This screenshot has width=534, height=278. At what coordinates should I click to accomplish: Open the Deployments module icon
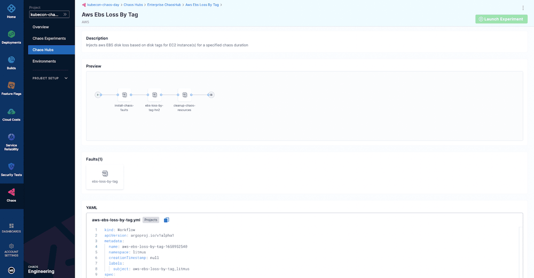pos(11,34)
